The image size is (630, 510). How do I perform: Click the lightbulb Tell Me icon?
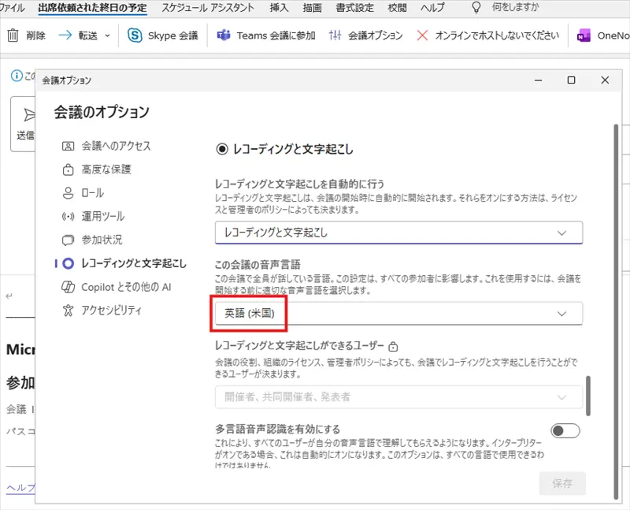tap(476, 7)
